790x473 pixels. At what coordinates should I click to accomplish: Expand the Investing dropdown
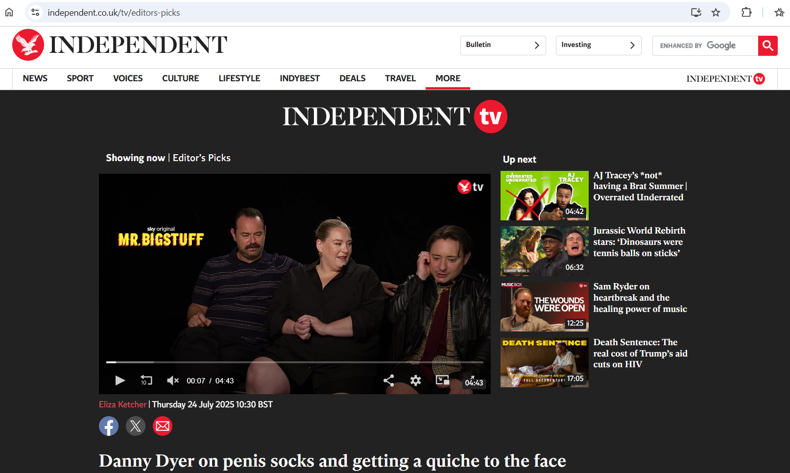[598, 45]
